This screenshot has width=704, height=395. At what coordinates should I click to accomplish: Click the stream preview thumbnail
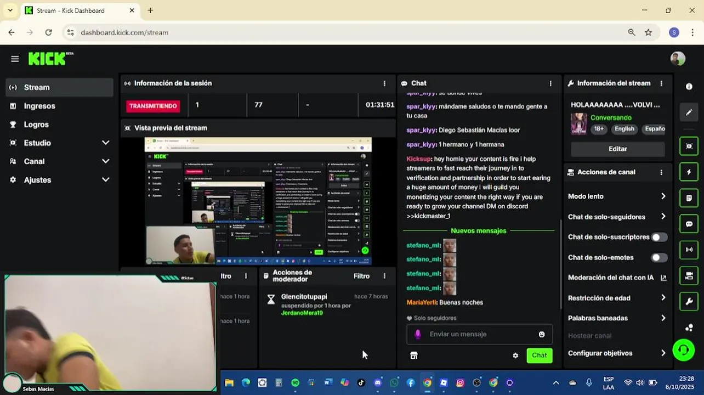coord(258,201)
